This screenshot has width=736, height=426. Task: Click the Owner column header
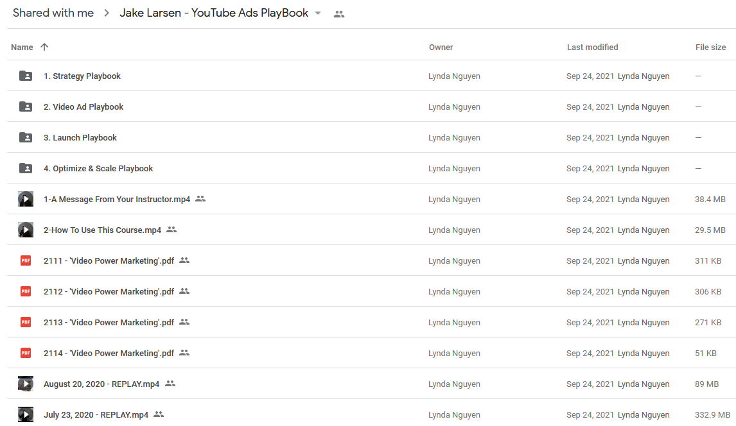441,47
